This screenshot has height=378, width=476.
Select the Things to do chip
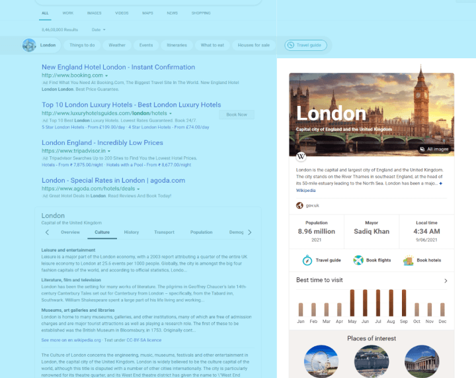(82, 45)
